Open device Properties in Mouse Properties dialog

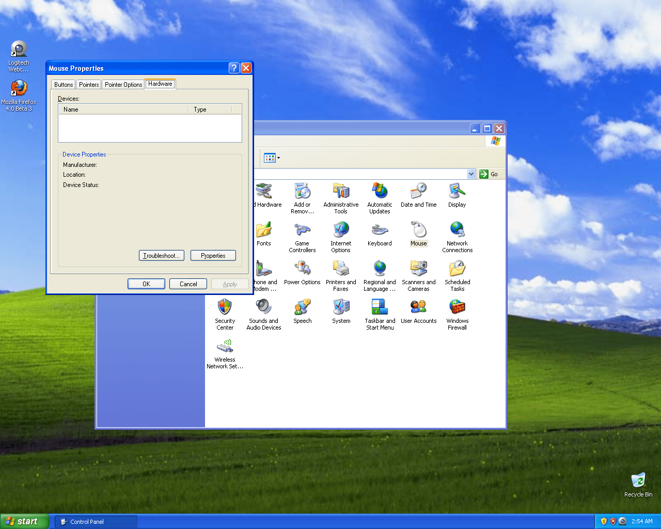pyautogui.click(x=213, y=256)
